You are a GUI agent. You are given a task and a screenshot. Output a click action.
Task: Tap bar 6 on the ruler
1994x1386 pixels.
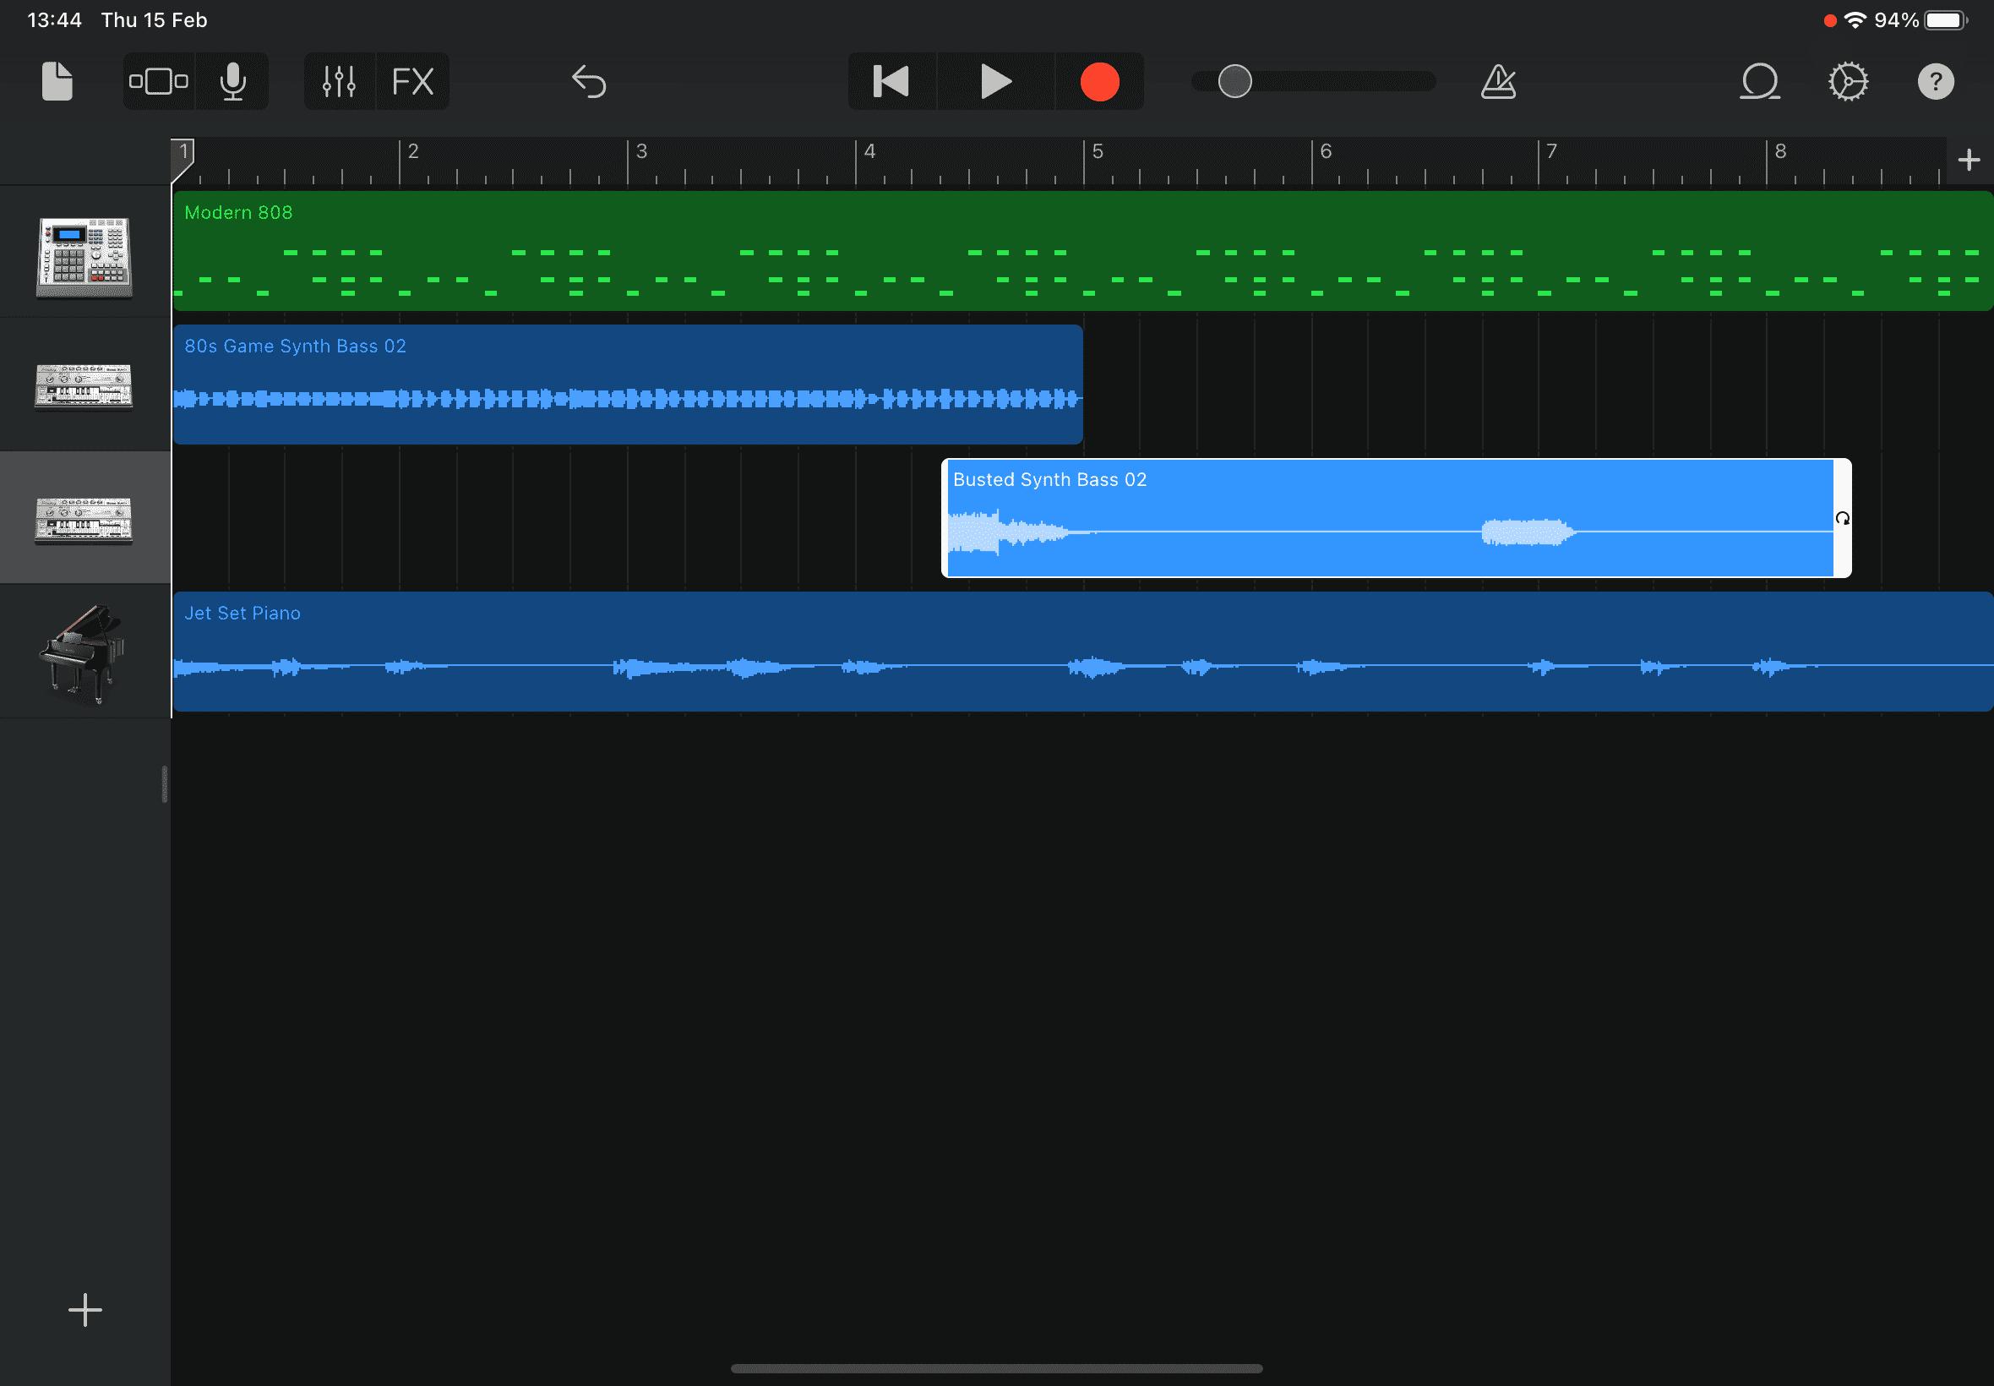point(1326,151)
